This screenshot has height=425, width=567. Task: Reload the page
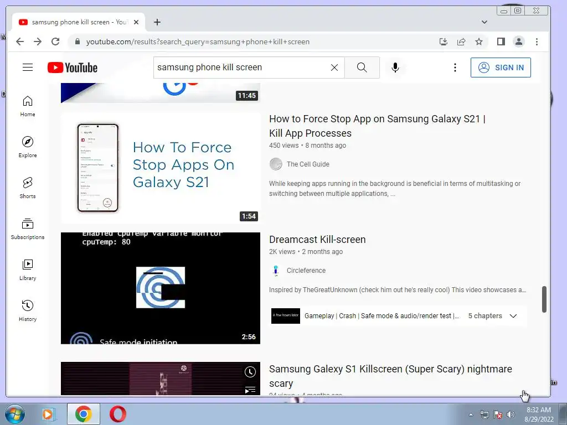tap(55, 42)
